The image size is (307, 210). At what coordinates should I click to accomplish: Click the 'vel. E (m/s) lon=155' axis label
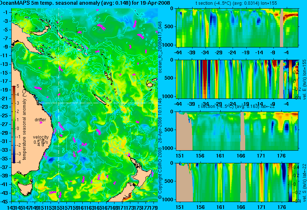pos(304,80)
